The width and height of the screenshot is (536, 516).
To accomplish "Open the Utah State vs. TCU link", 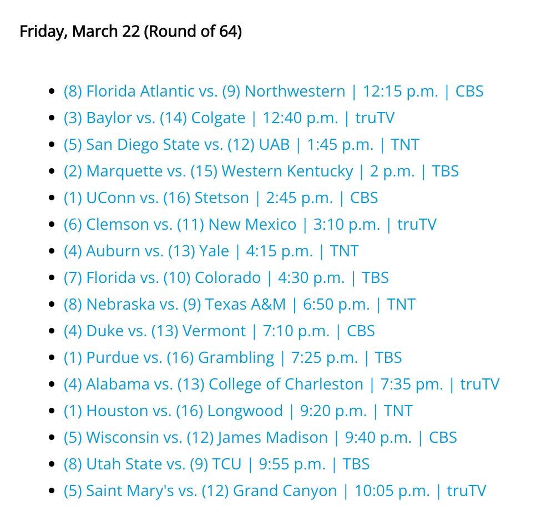I will pos(216,464).
